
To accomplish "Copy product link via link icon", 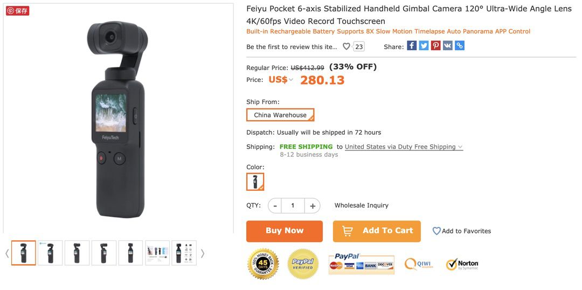I will [x=459, y=46].
